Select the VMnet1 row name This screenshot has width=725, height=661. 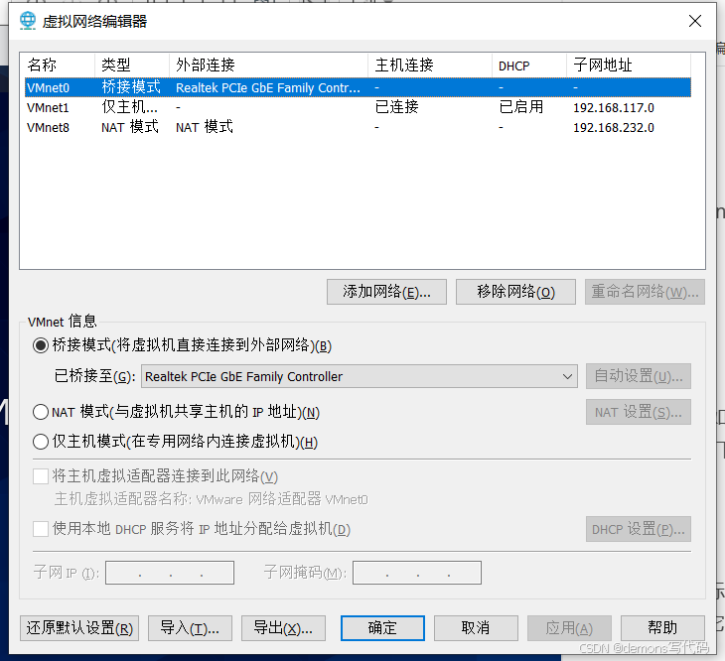tap(48, 107)
